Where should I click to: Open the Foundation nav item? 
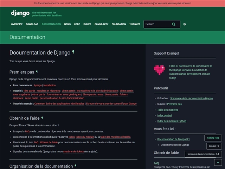[x=119, y=24]
